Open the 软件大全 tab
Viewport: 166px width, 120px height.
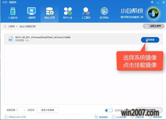click(x=68, y=13)
